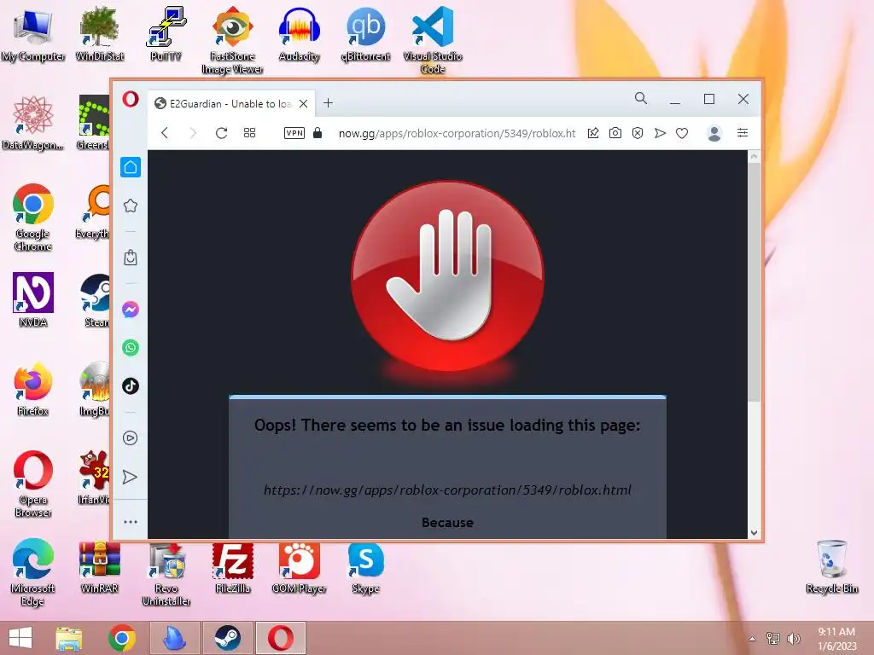The image size is (874, 655).
Task: Open a new tab with plus button
Action: tap(329, 103)
